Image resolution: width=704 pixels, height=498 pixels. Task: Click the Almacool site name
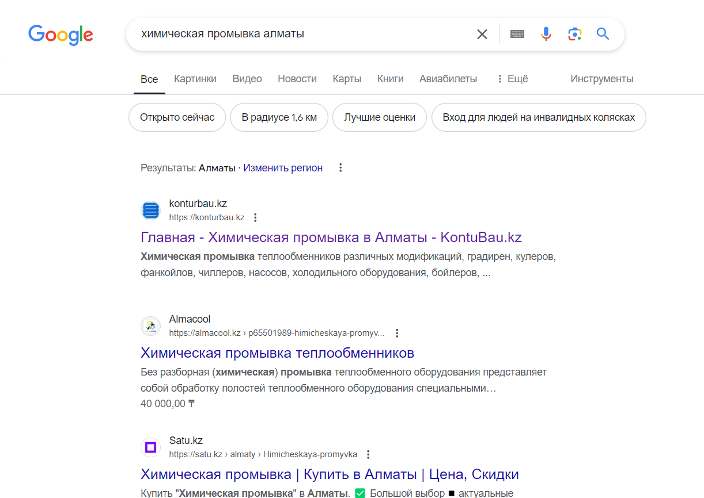pyautogui.click(x=190, y=319)
